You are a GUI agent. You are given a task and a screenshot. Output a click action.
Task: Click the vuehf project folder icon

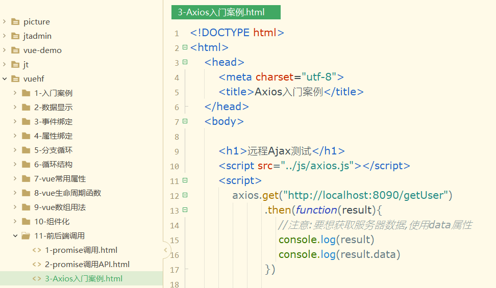(x=15, y=78)
